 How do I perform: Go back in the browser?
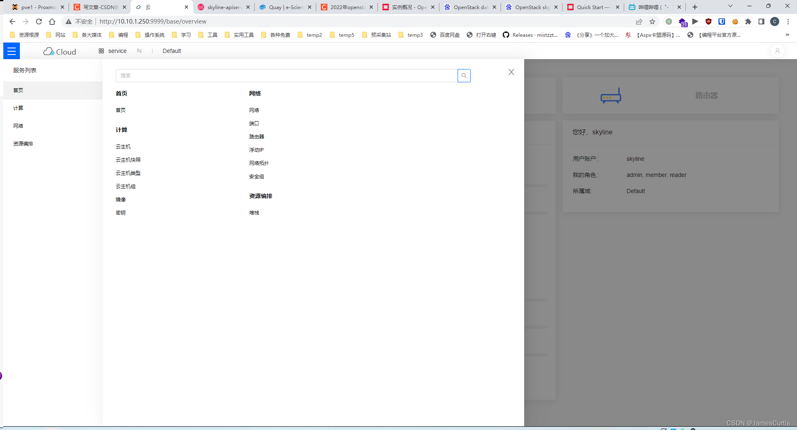pos(12,21)
